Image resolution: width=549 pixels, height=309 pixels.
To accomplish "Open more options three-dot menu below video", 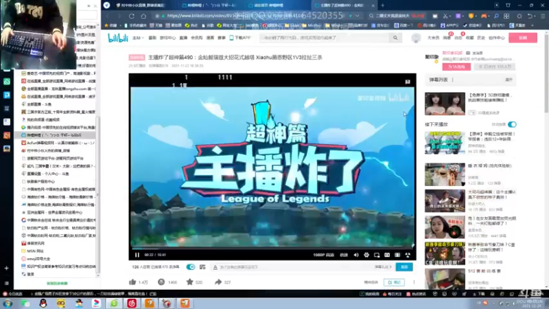I will [414, 282].
